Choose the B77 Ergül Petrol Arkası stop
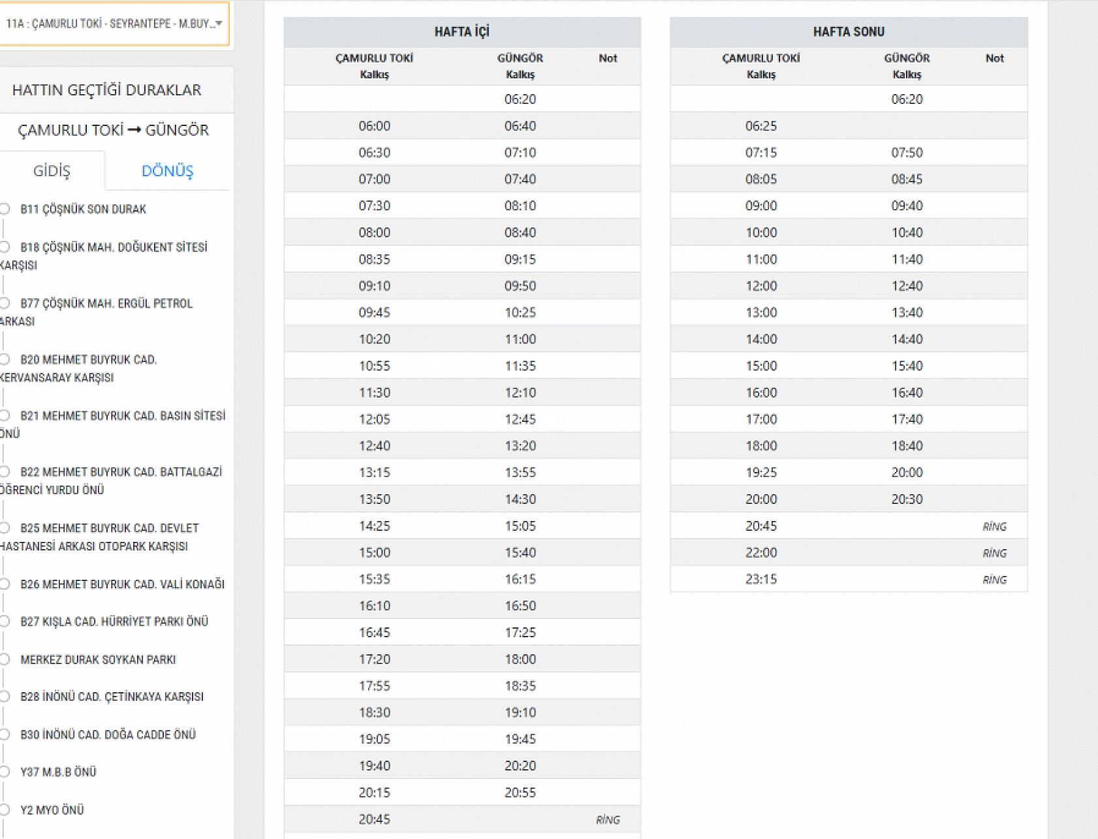The image size is (1098, 839). coord(106,304)
